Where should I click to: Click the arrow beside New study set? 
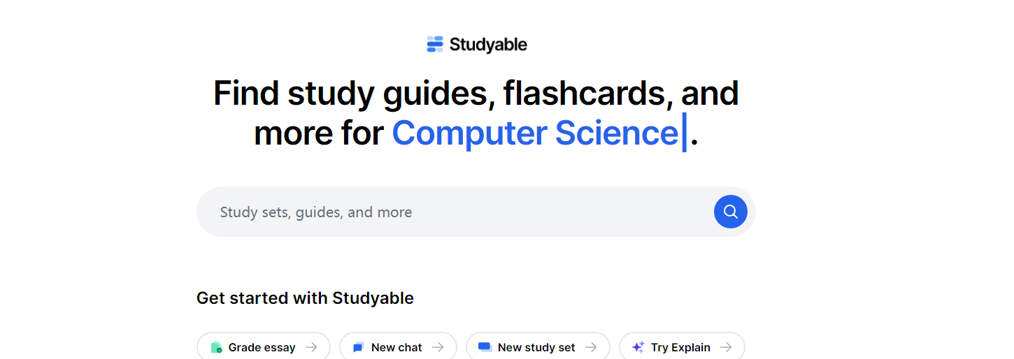(x=591, y=347)
